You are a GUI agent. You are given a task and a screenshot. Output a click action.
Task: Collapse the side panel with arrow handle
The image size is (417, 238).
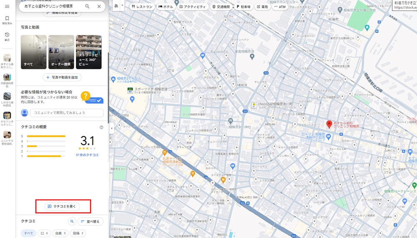[111, 128]
